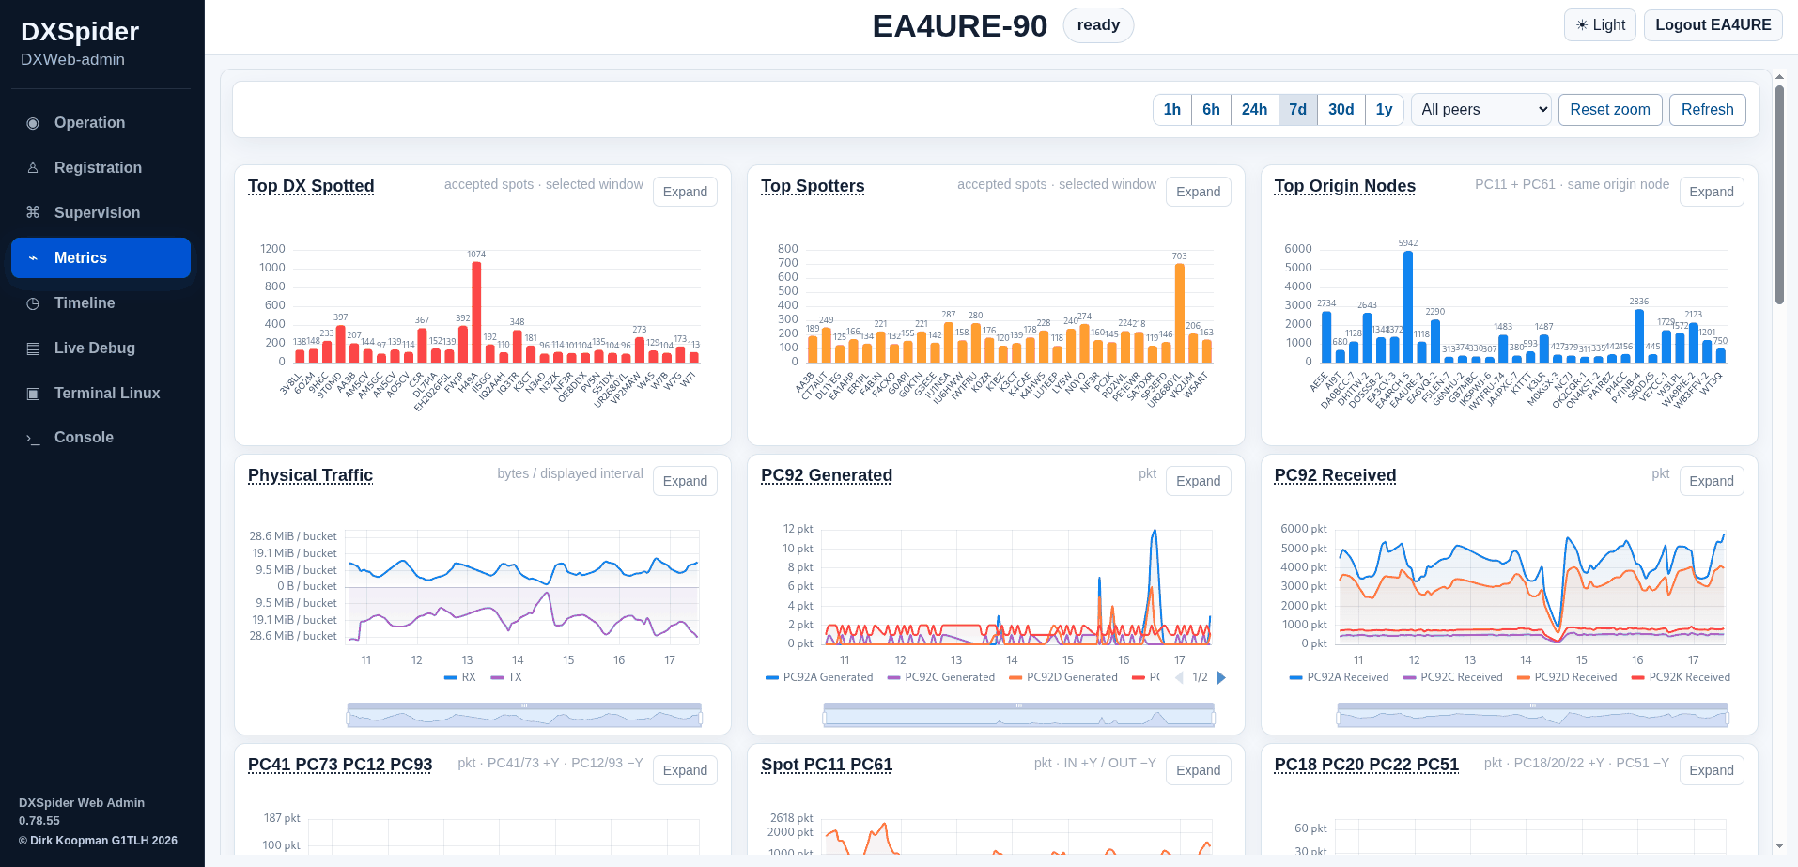The height and width of the screenshot is (867, 1798).
Task: Toggle PC92C Received legend entry
Action: [1452, 677]
